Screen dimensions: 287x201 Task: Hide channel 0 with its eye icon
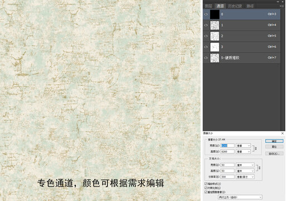pos(206,14)
